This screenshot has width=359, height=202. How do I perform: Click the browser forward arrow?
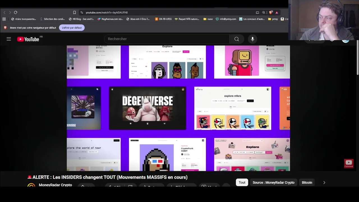pyautogui.click(x=10, y=12)
